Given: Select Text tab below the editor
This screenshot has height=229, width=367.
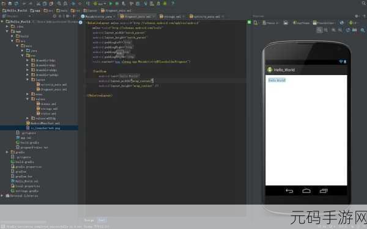Looking at the screenshot, I should [x=102, y=220].
